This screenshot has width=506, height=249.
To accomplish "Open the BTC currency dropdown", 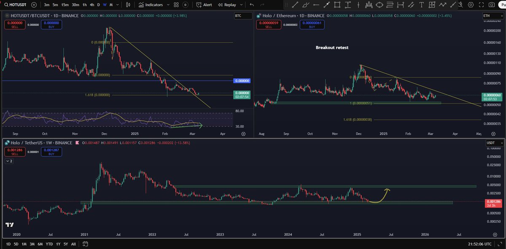I will 243,16.
